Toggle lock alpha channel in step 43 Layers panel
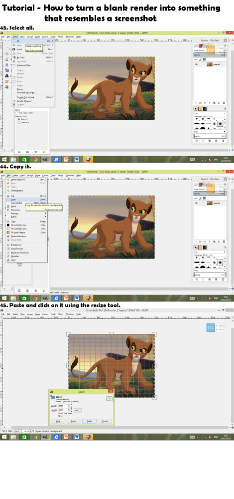Viewport: 234px width, 499px height. pyautogui.click(x=204, y=59)
